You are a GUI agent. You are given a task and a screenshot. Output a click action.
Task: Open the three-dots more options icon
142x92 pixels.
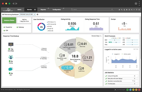[x=134, y=9]
